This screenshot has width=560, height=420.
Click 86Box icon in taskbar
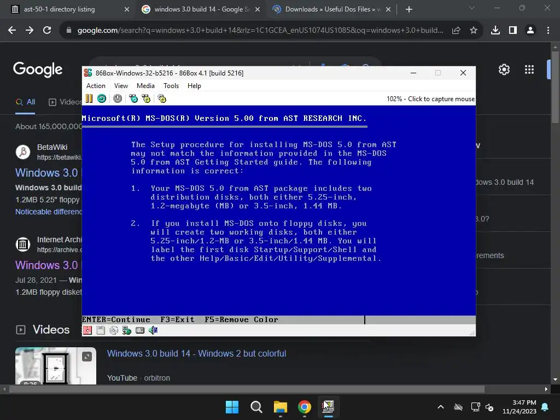(x=329, y=407)
